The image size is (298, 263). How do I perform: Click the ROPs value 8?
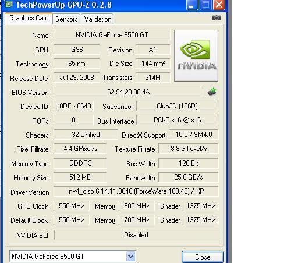tap(73, 120)
